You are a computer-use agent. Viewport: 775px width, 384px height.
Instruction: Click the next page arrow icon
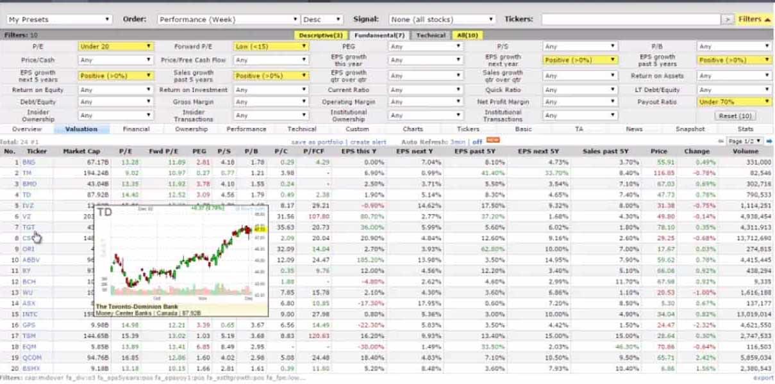(769, 141)
